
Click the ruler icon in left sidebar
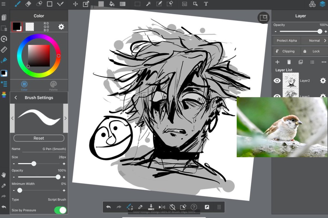4,49
